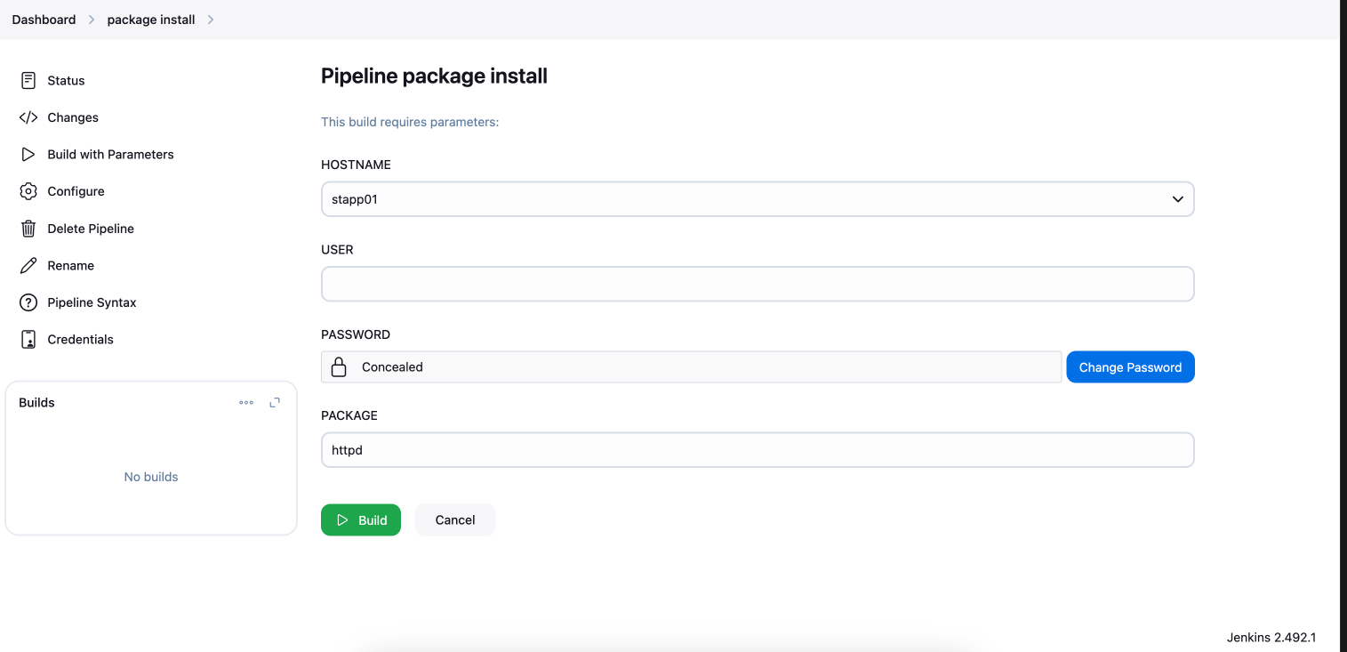Click the PACKAGE field containing httpd
1347x652 pixels.
757,450
